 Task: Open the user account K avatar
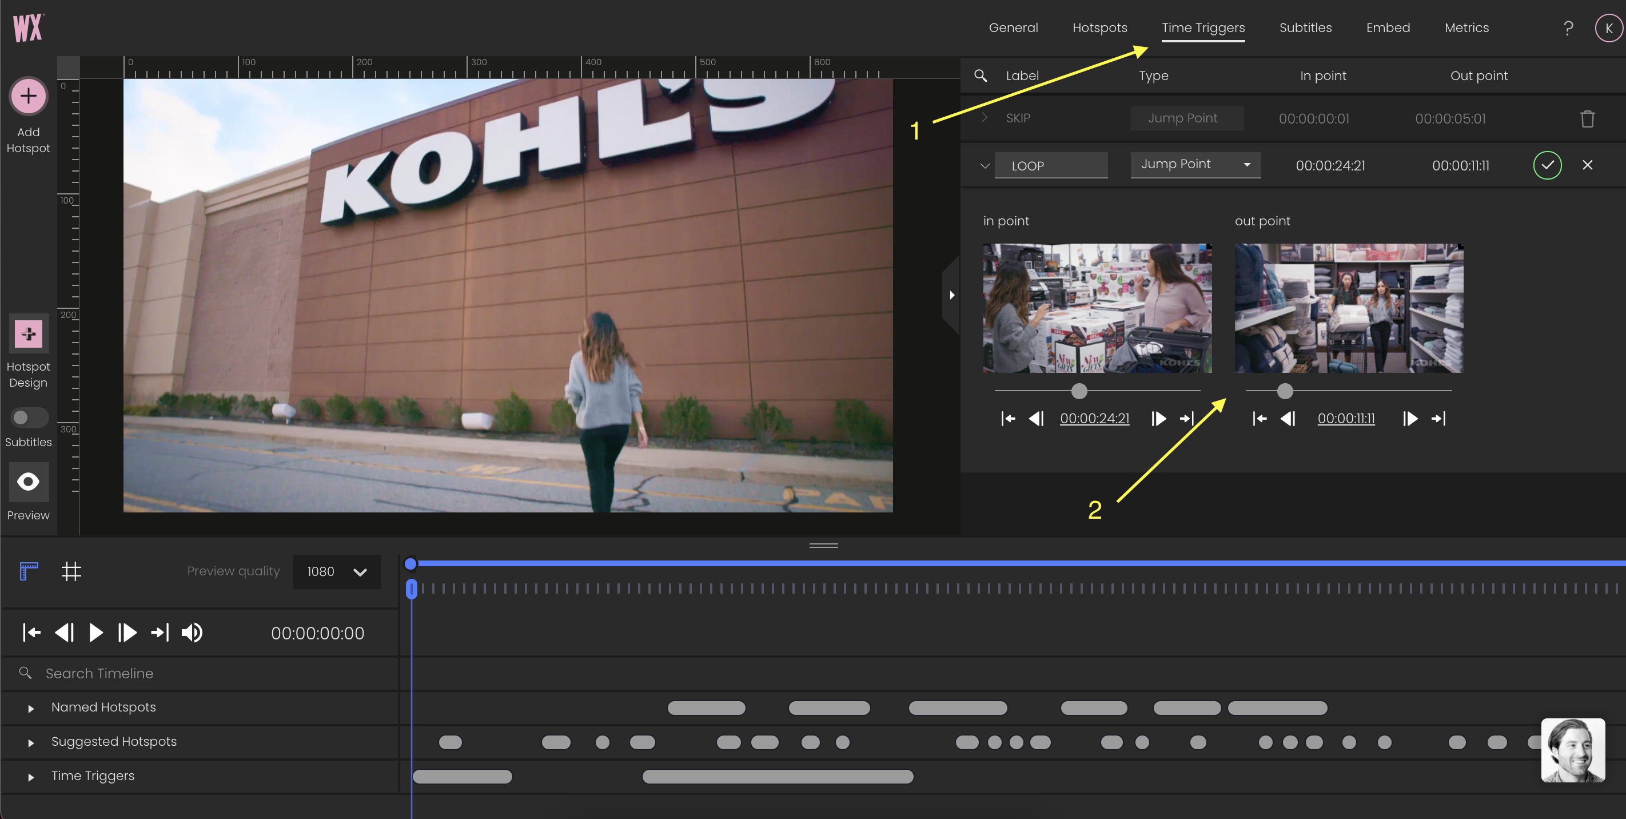click(1608, 28)
